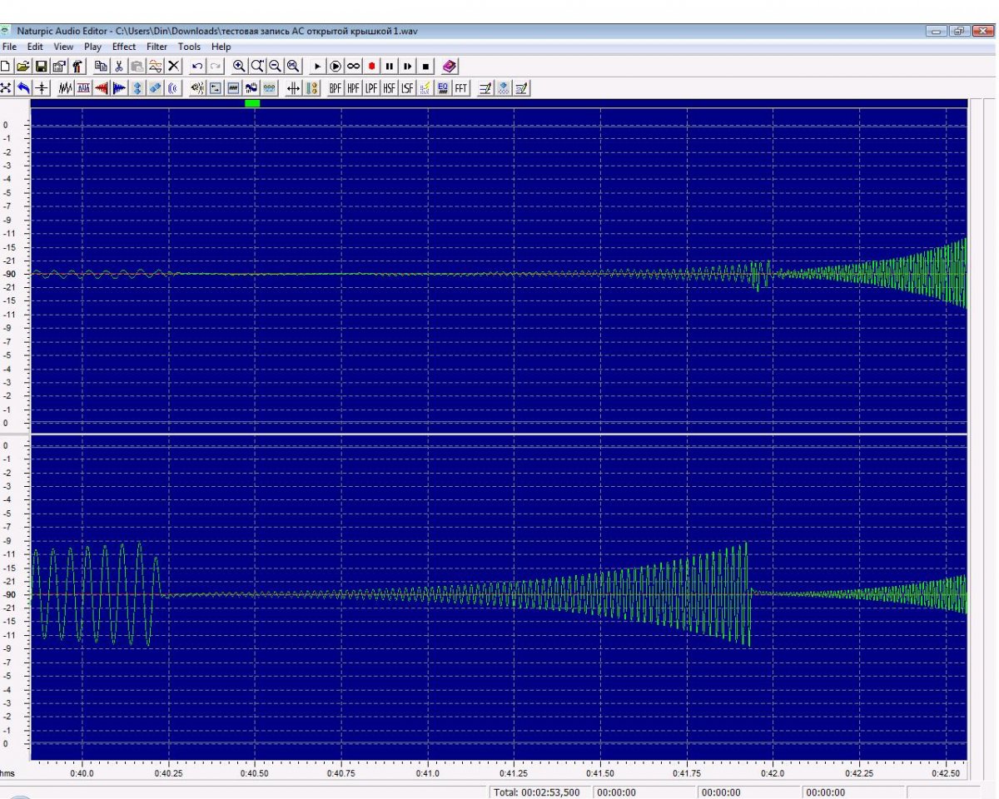This screenshot has height=799, width=999.
Task: Click the New file icon
Action: pyautogui.click(x=5, y=66)
